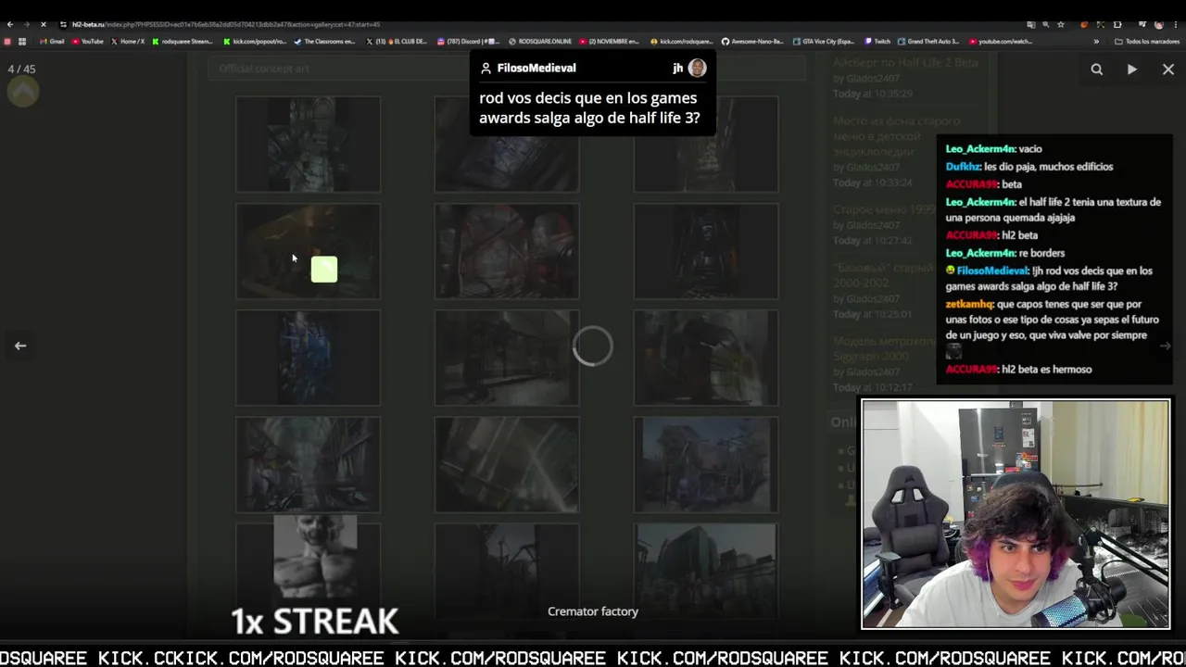Open the Awesome-Nano GitHub bookmark
This screenshot has width=1186, height=667.
[751, 42]
